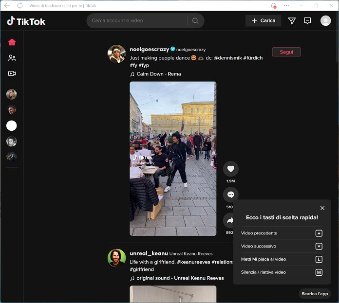This screenshot has height=303, width=339.
Task: Open the plain white avatar in sidebar
Action: pos(12,125)
